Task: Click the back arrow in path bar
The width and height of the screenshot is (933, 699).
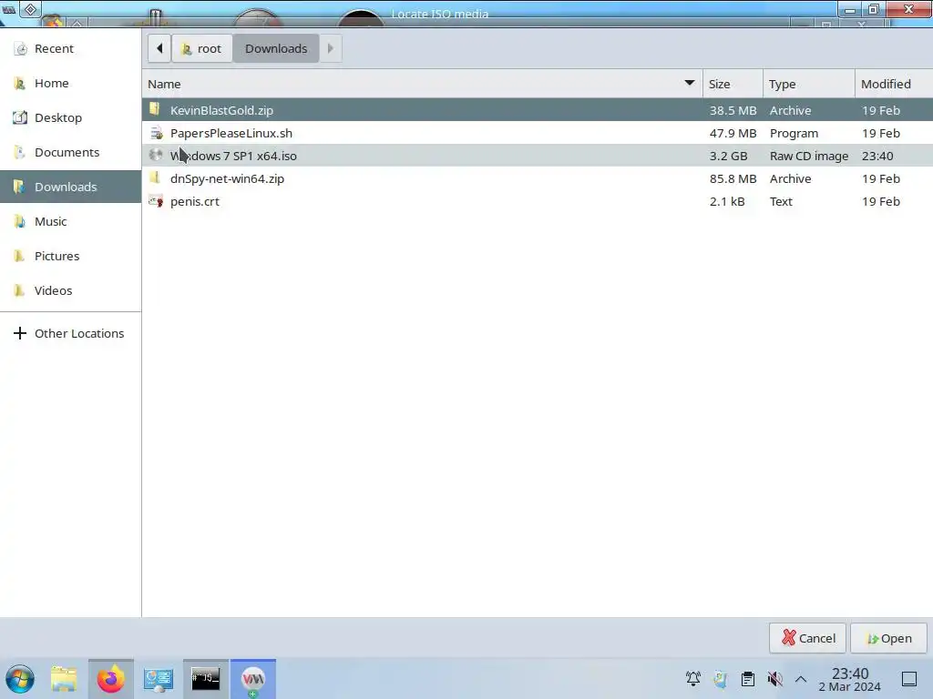Action: tap(159, 48)
